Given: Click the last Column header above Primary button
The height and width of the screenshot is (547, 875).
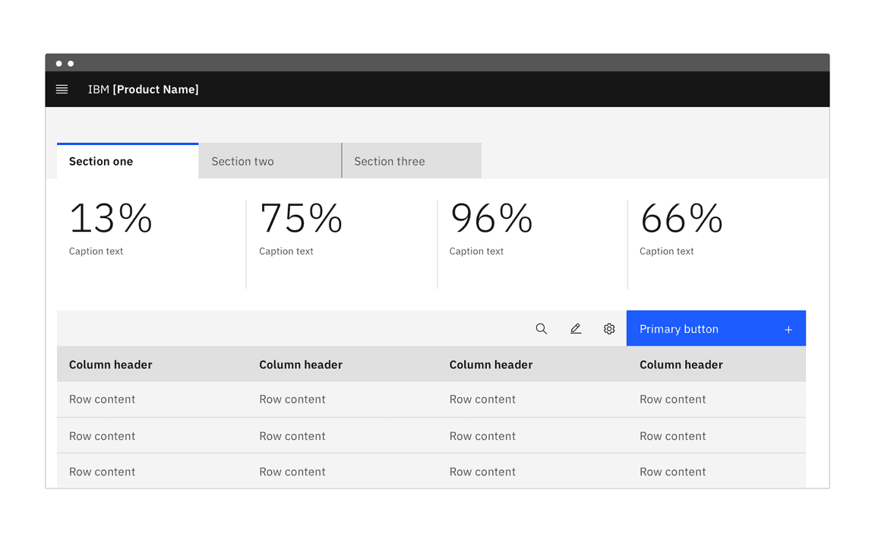Looking at the screenshot, I should coord(681,365).
